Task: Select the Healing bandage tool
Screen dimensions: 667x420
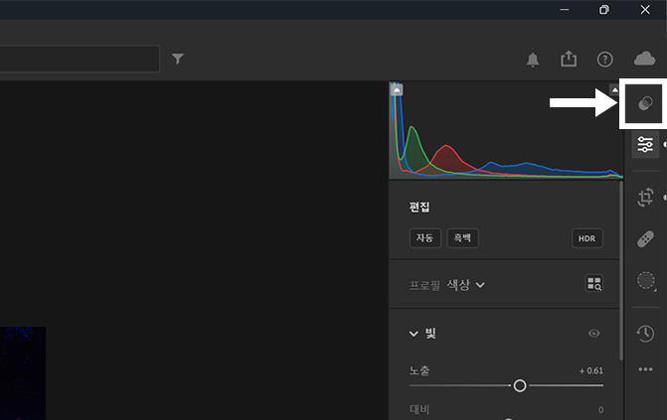Action: click(645, 238)
